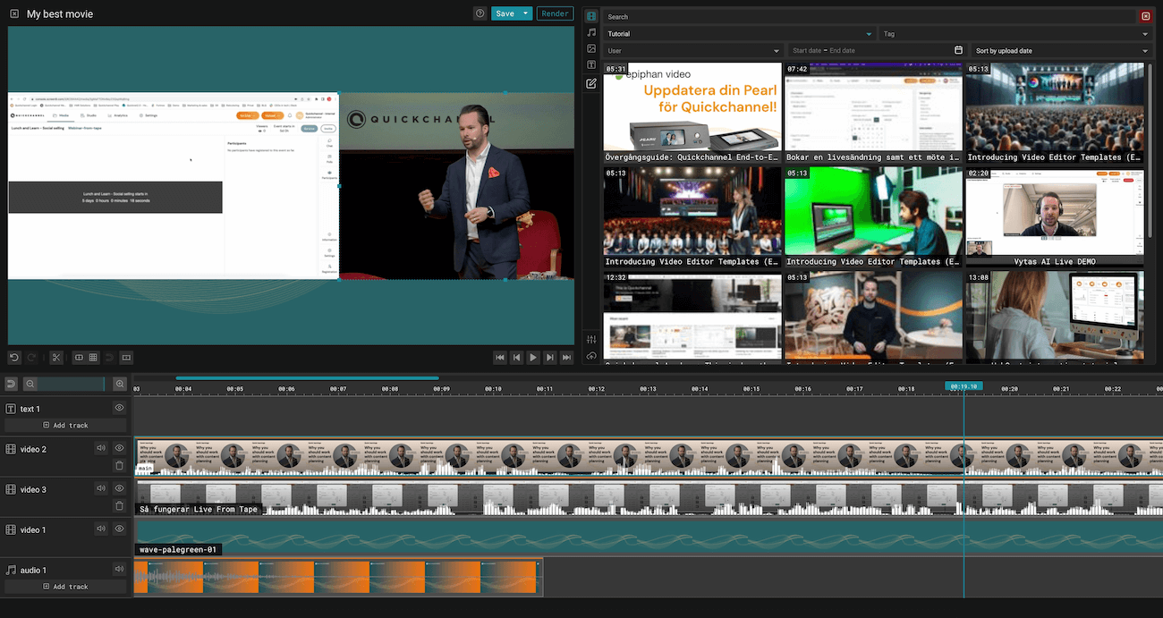Open the Tag filter dropdown
The width and height of the screenshot is (1163, 618).
[1015, 34]
